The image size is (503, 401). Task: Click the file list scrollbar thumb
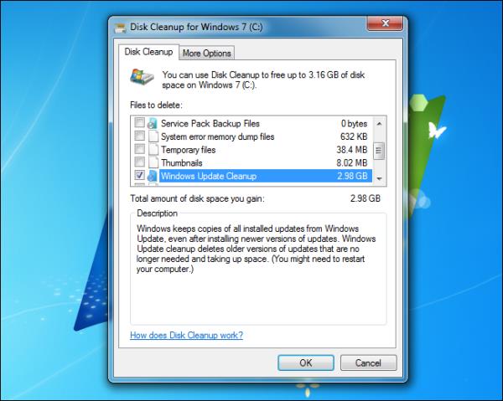point(379,152)
